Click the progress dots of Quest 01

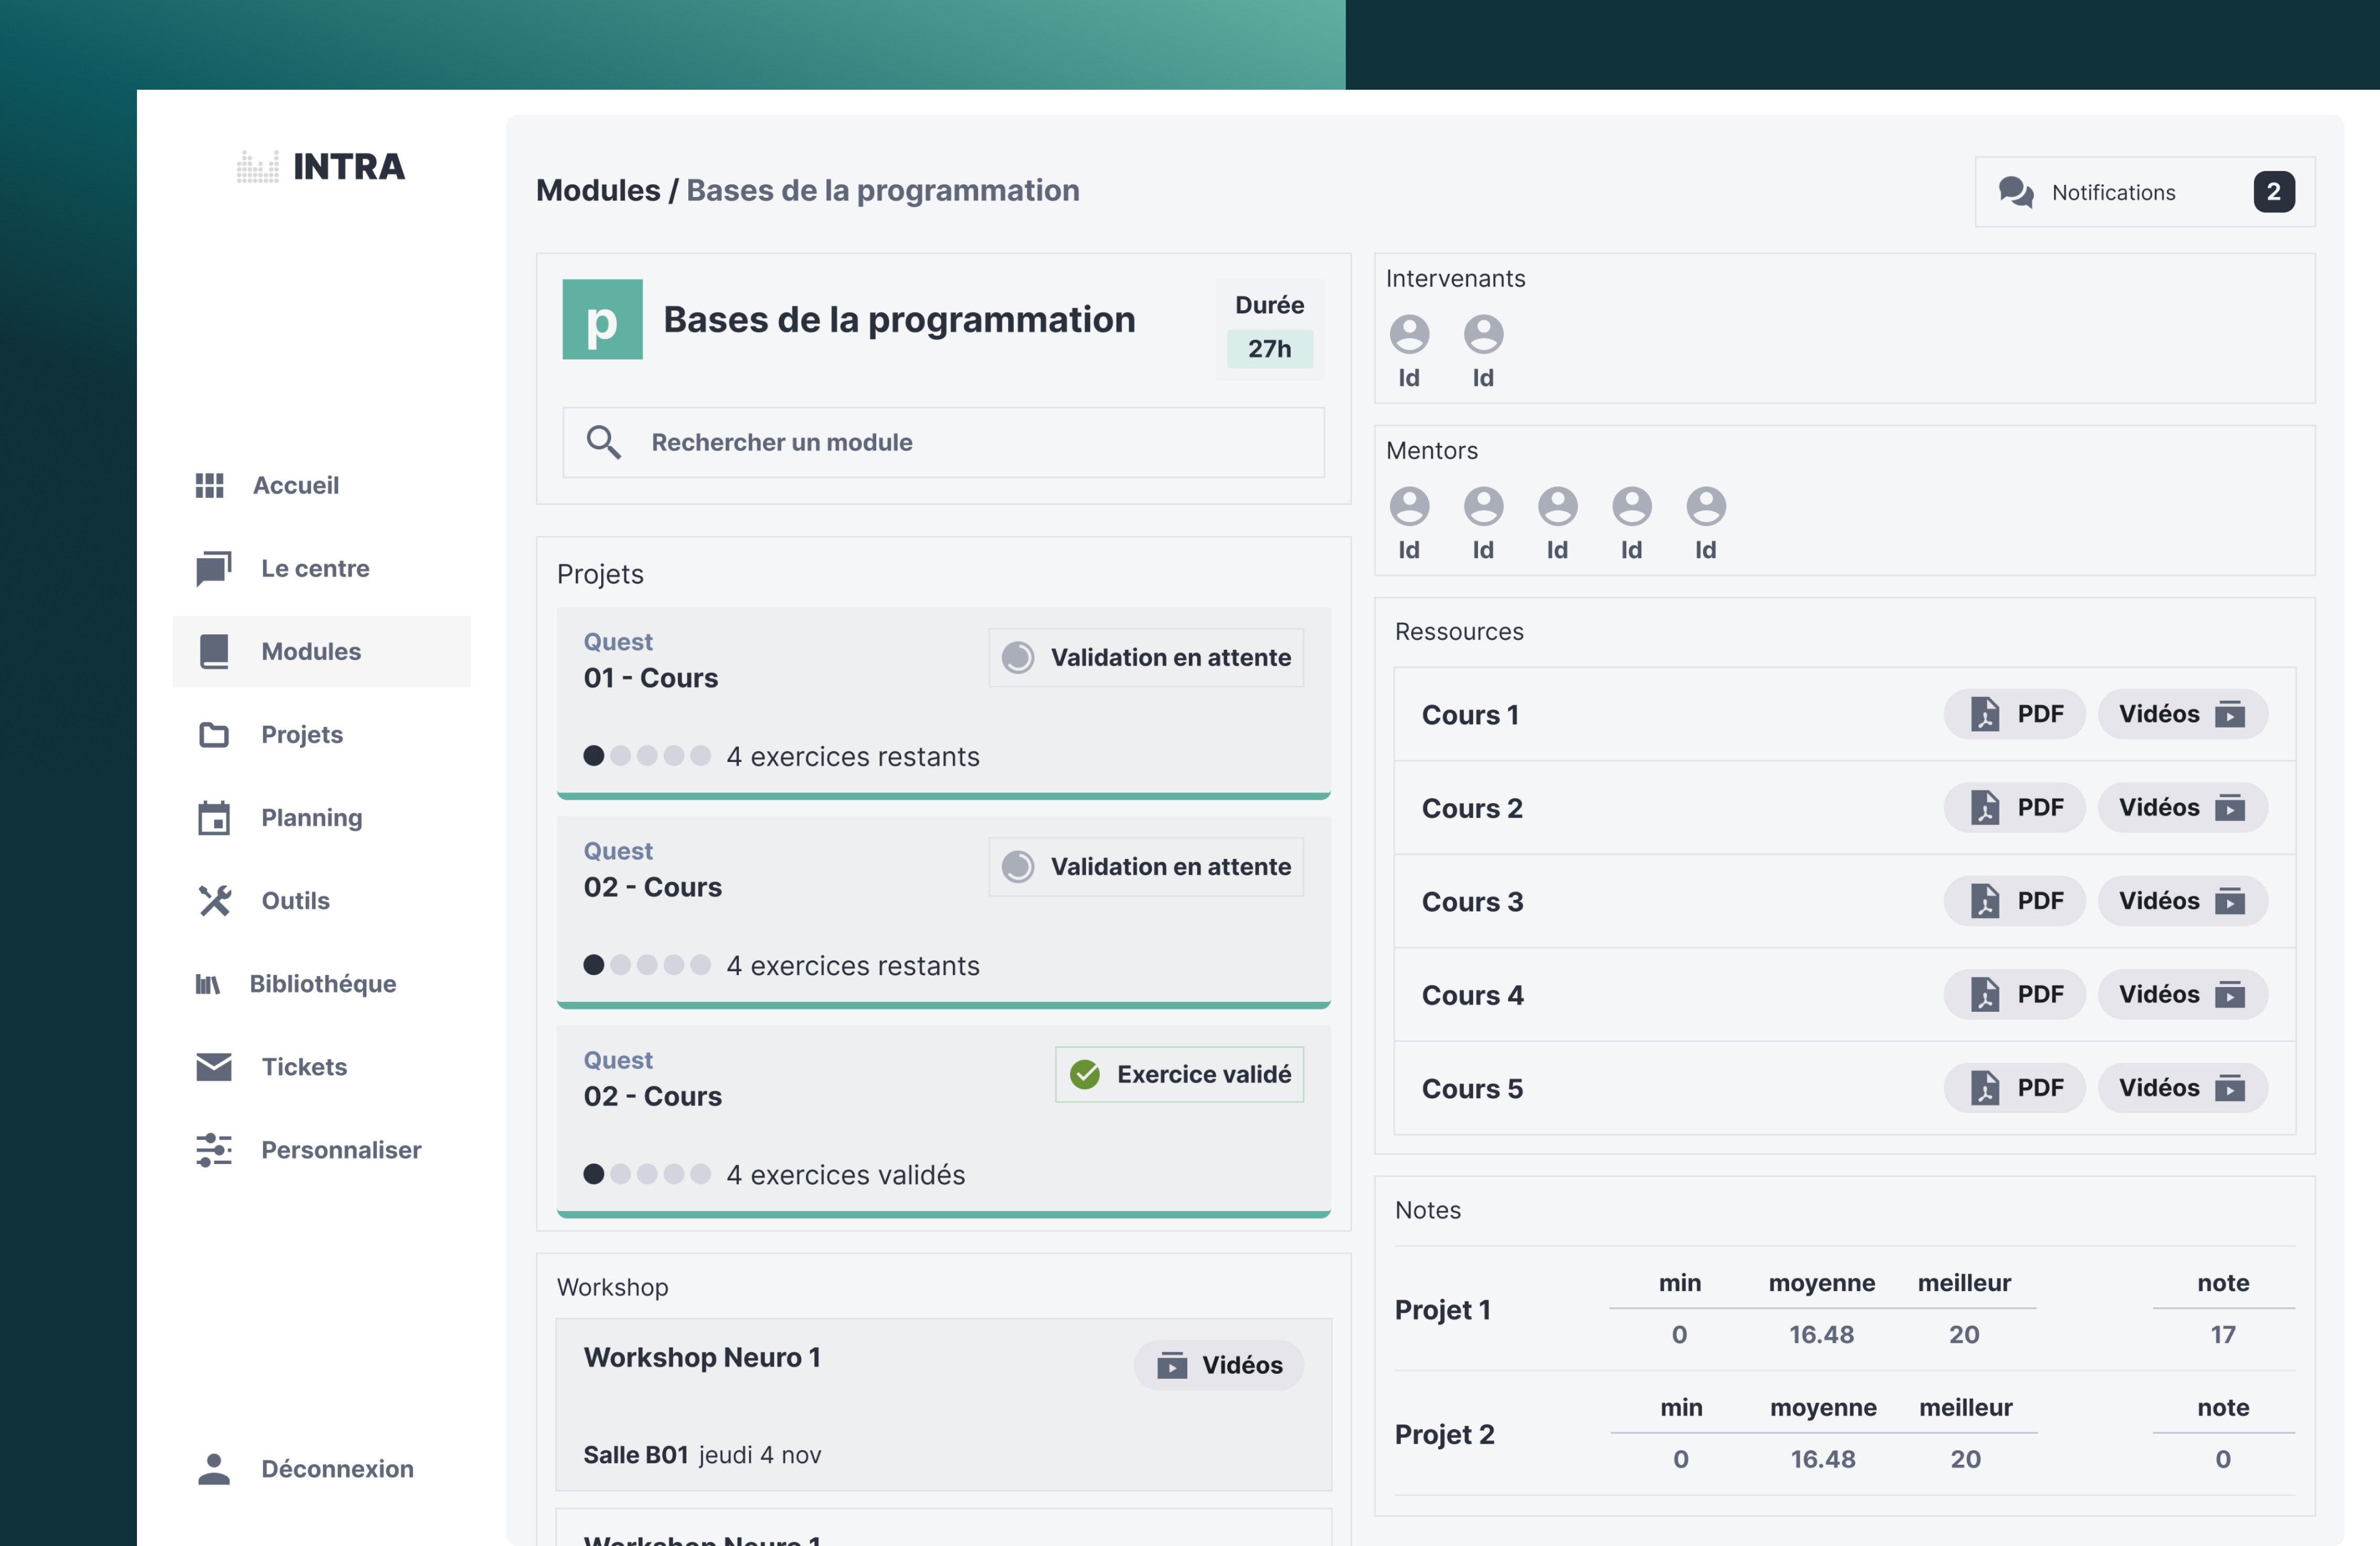pos(647,756)
